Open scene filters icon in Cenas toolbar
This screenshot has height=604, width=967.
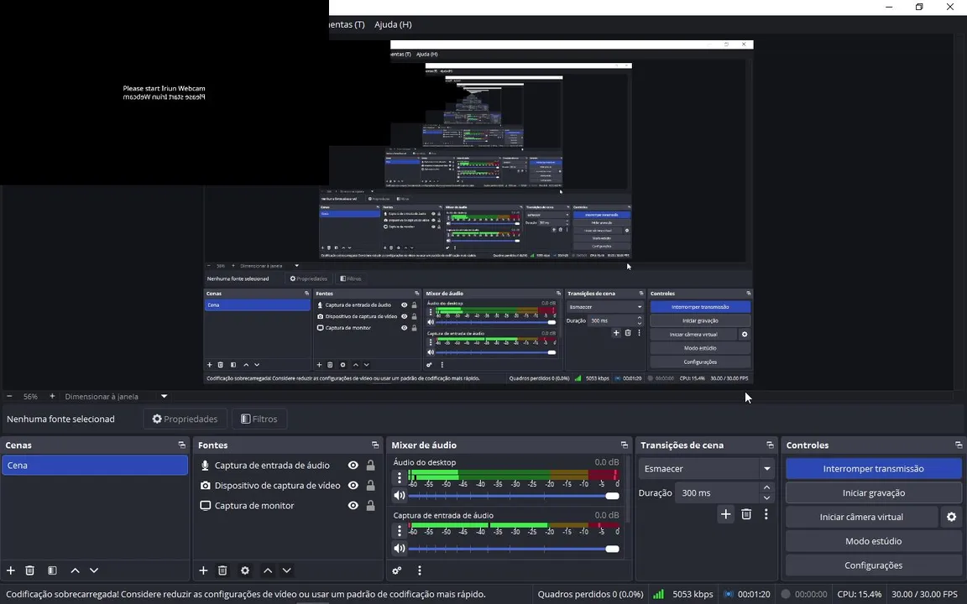tap(52, 570)
